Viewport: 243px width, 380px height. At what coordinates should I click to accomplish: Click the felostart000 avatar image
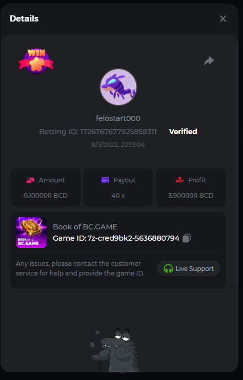point(118,87)
